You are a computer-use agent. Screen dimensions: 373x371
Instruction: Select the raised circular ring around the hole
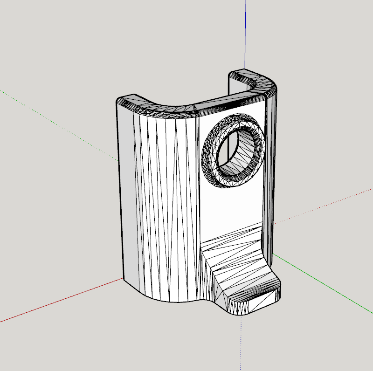coord(233,151)
